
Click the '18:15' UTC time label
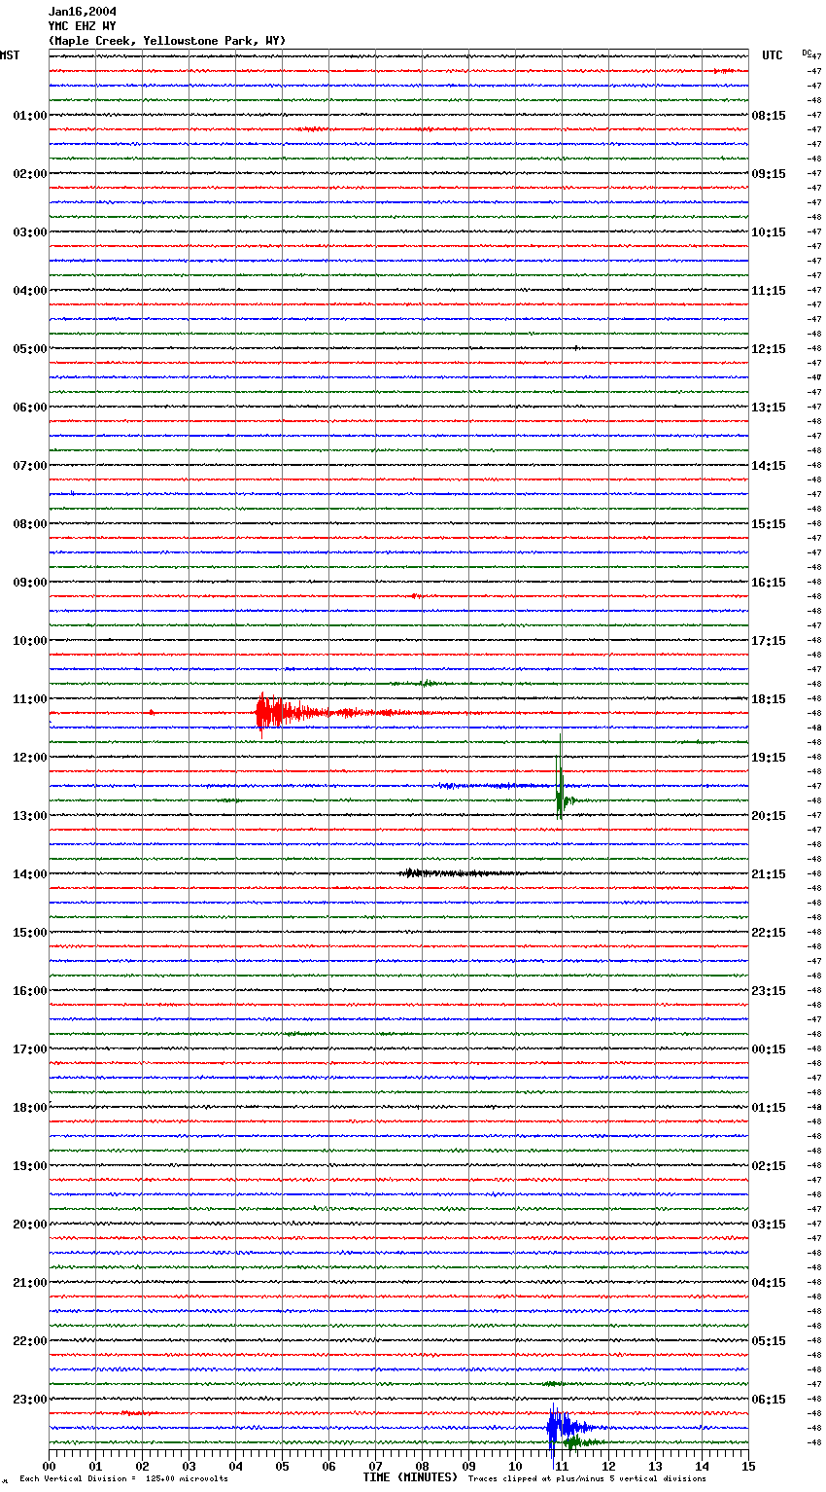pos(769,699)
